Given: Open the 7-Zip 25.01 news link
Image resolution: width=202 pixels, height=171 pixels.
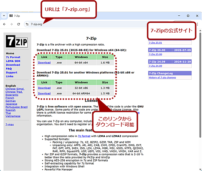Looking at the screenshot, I should (155, 43).
